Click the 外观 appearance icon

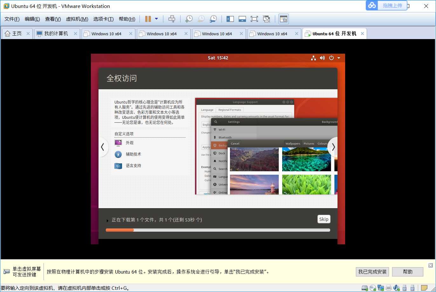118,143
